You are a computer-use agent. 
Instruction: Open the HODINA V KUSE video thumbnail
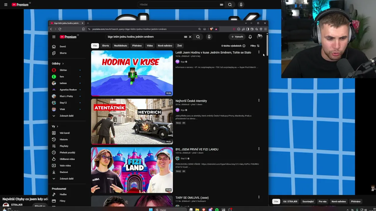coord(132,73)
